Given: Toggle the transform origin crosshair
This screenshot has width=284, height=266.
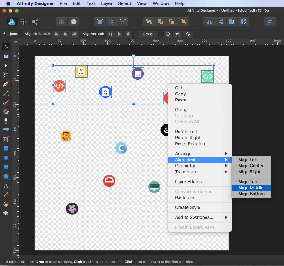Looking at the screenshot, I should 168,34.
